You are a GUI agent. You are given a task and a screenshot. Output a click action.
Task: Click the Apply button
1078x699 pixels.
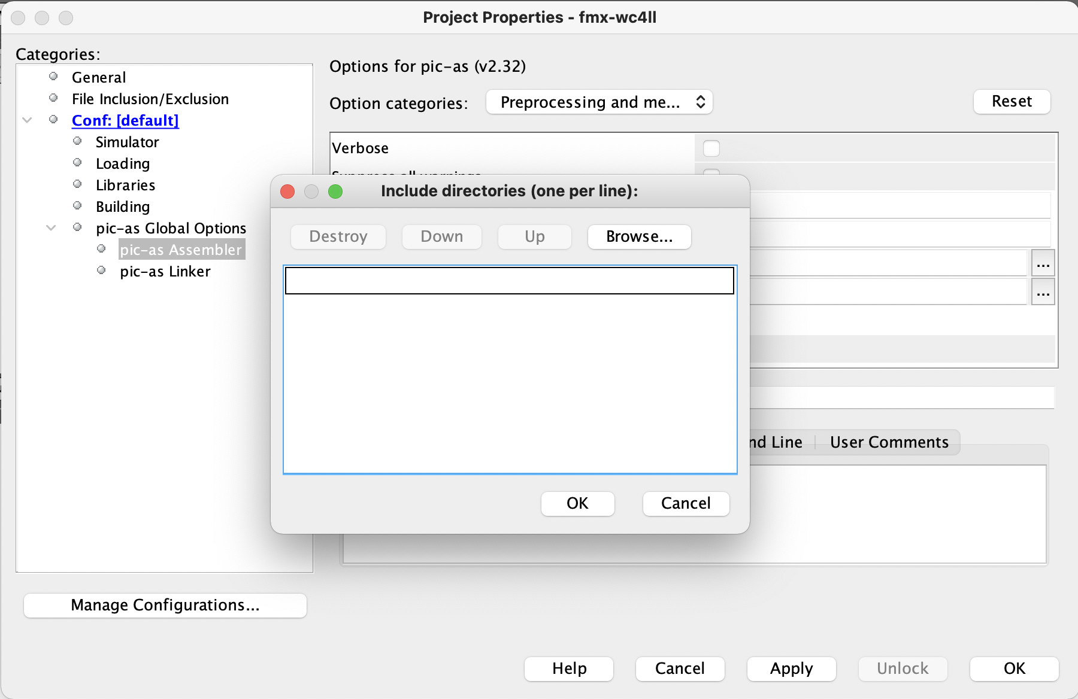(791, 668)
